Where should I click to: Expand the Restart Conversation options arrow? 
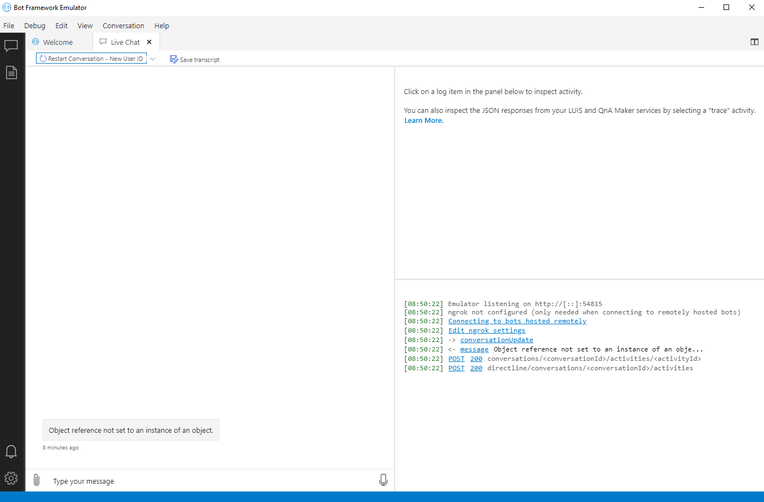click(x=153, y=59)
